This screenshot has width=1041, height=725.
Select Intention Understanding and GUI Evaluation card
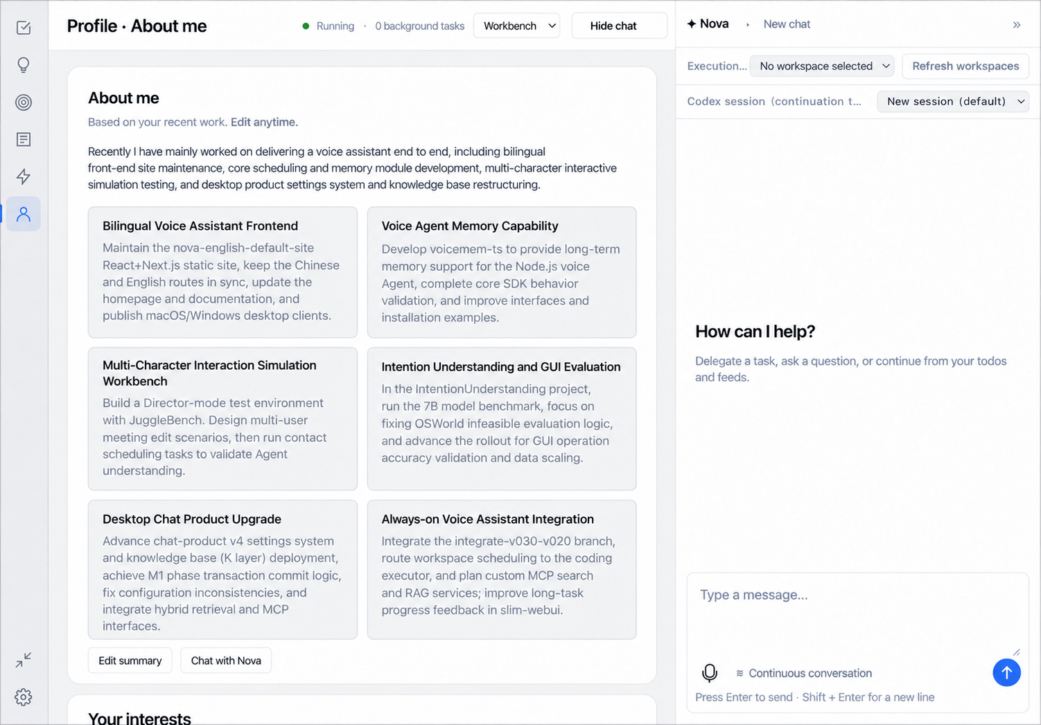click(502, 419)
